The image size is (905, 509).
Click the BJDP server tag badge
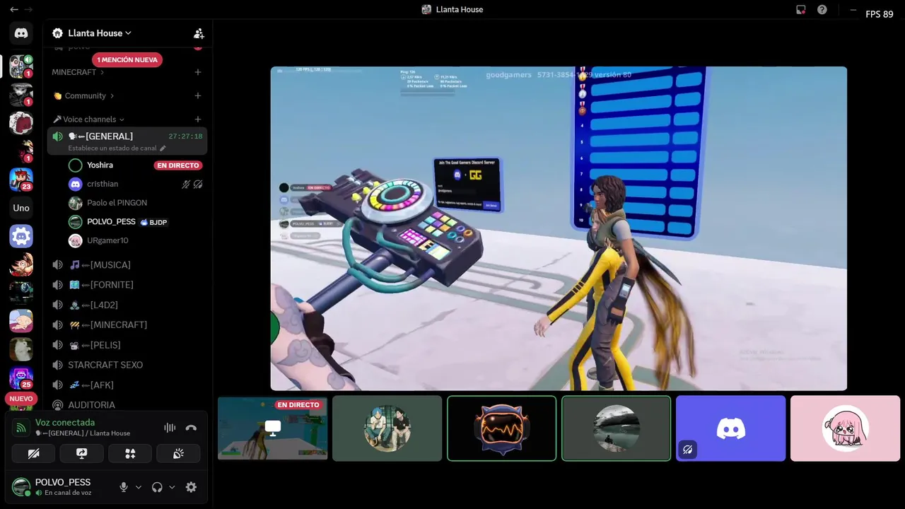click(153, 222)
